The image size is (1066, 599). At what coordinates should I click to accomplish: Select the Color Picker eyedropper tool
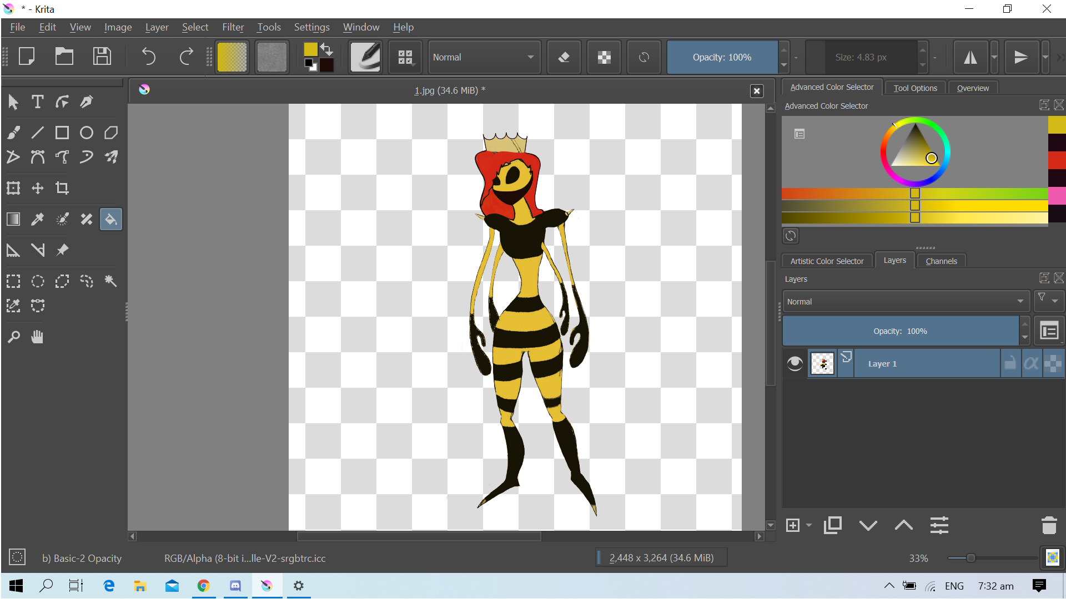[38, 219]
